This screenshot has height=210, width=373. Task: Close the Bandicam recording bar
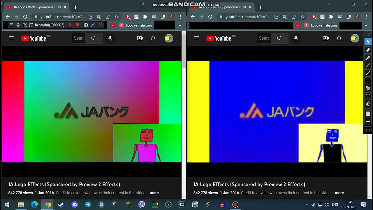pos(101,25)
